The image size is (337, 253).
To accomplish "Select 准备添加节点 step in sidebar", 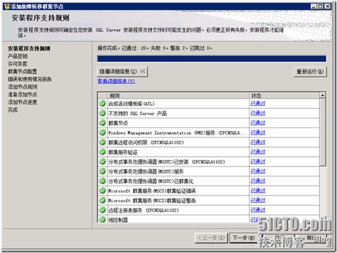I will coord(23,95).
